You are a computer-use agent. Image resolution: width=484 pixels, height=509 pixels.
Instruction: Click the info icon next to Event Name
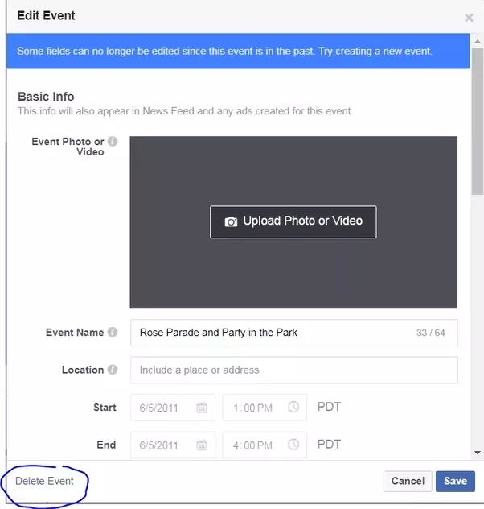[113, 332]
